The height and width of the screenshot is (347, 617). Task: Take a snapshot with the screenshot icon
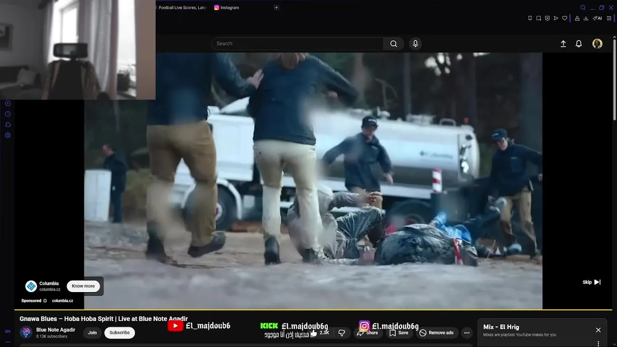click(x=538, y=18)
